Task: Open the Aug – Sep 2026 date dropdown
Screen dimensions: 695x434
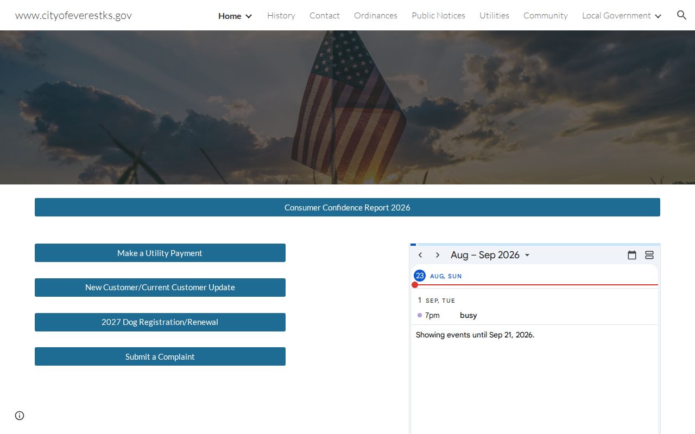Action: pyautogui.click(x=490, y=255)
